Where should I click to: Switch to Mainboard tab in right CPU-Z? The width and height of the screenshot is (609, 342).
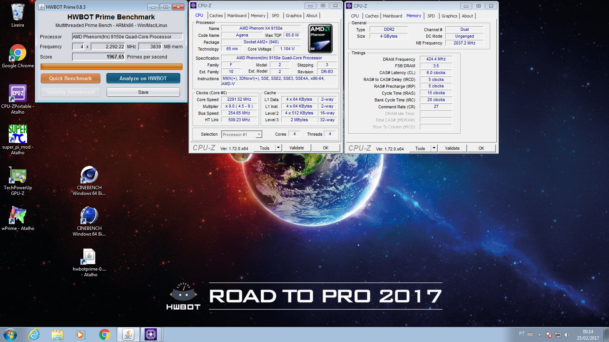[x=392, y=16]
